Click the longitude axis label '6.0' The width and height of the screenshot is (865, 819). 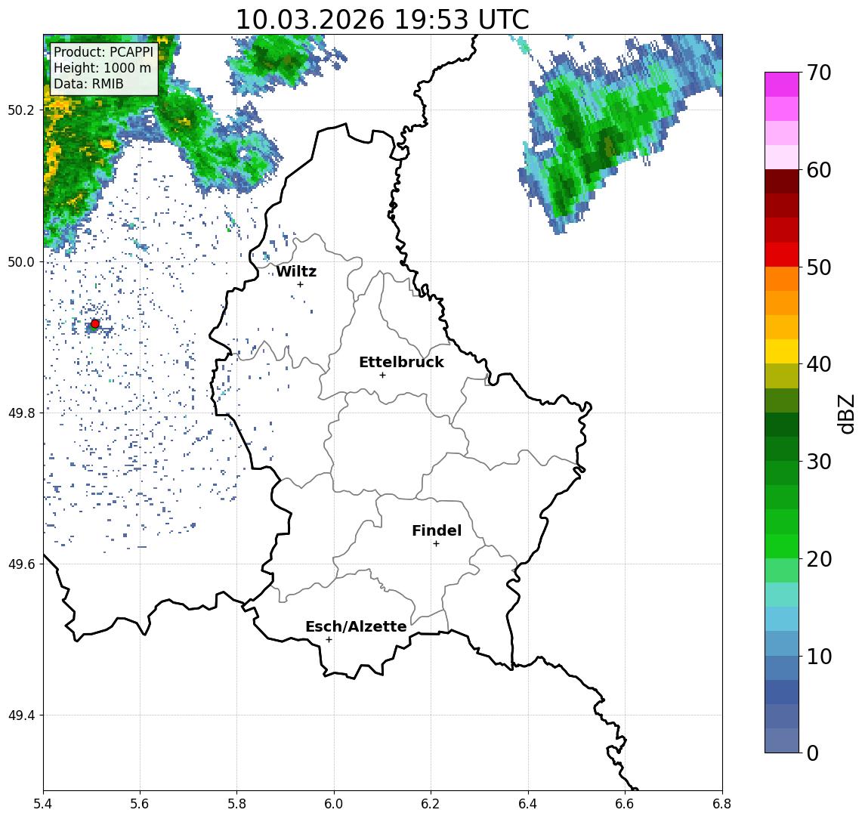334,804
